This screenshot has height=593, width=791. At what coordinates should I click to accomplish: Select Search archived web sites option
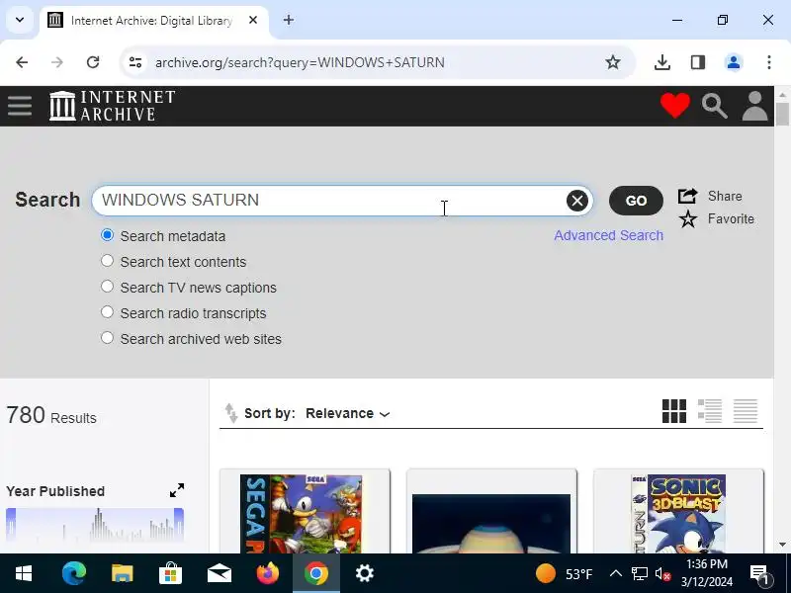point(107,338)
